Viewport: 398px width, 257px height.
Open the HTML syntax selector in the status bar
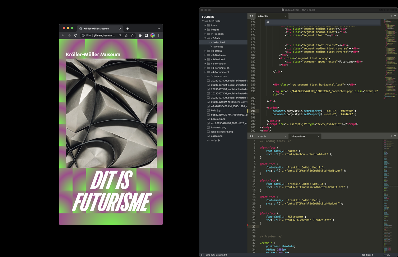click(x=386, y=255)
